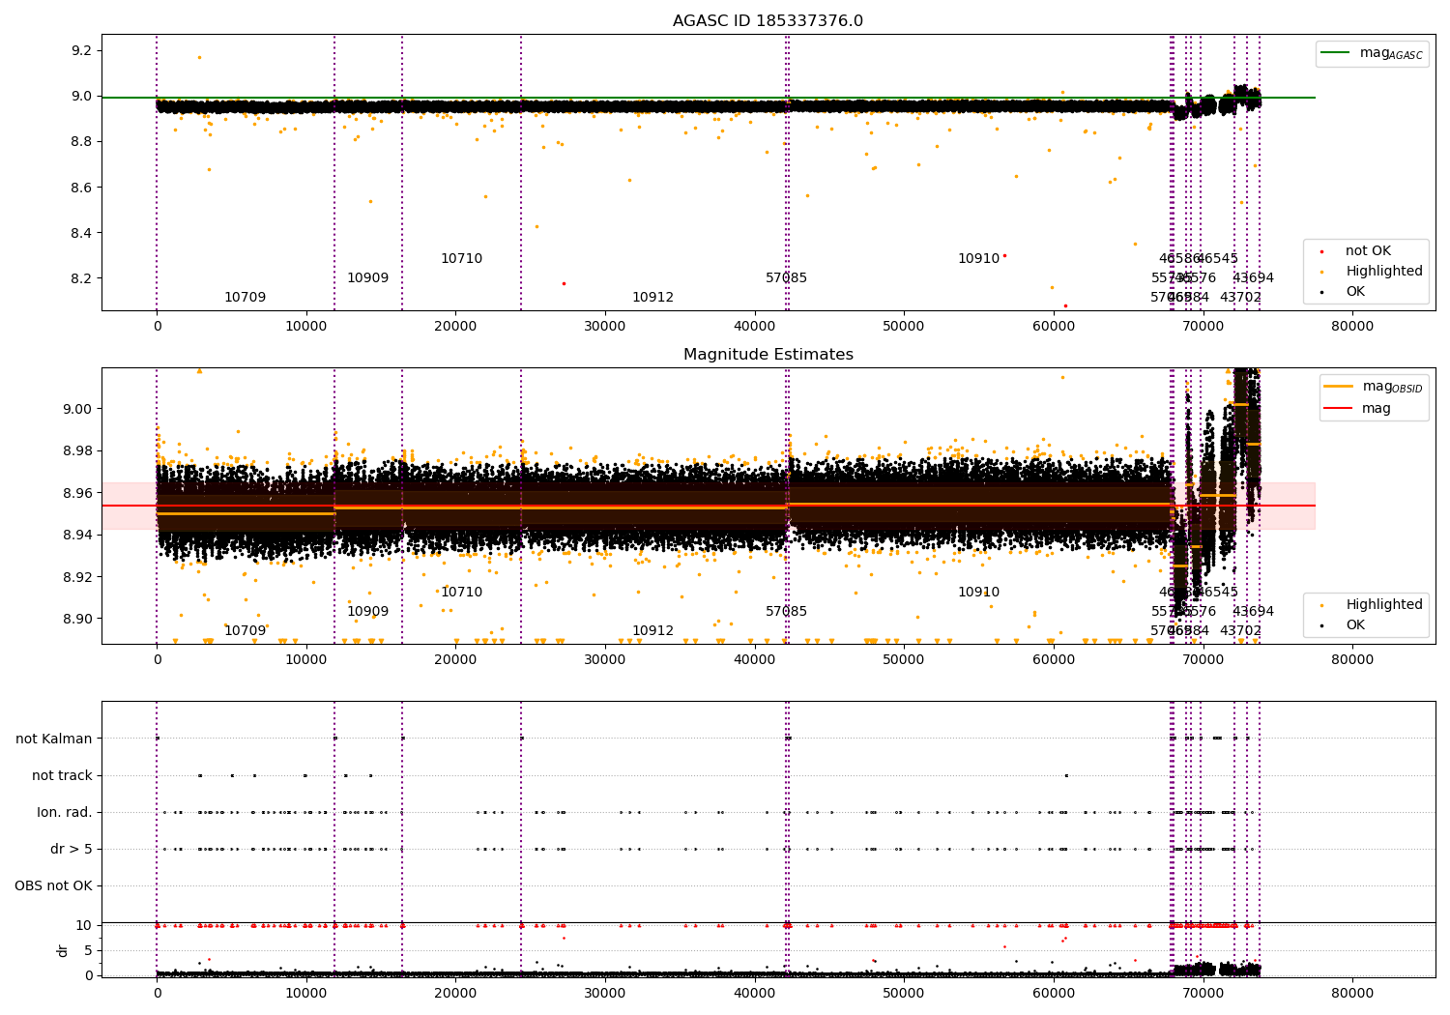Click y-axis tick 8.98 in middle plot

pyautogui.click(x=78, y=450)
